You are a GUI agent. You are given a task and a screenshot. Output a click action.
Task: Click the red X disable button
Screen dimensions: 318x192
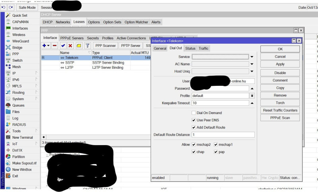70,46
